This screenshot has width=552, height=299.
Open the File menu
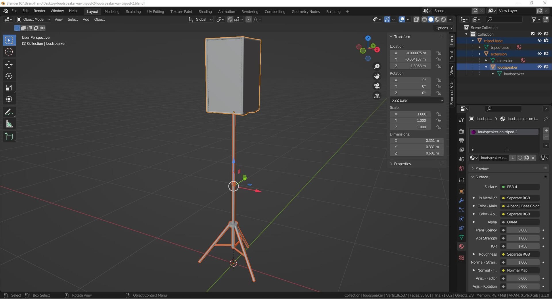pyautogui.click(x=14, y=11)
